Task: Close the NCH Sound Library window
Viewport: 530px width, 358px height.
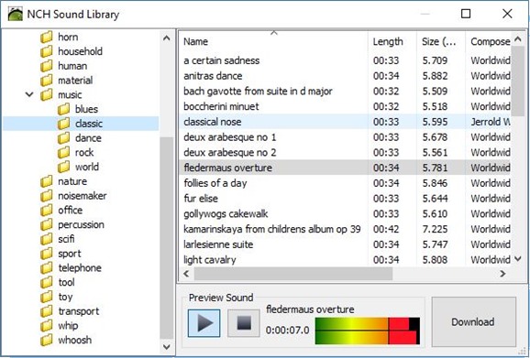Action: click(x=507, y=14)
